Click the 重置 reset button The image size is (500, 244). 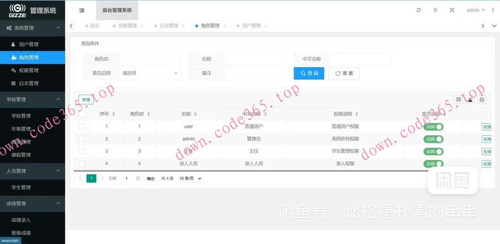[x=344, y=73]
